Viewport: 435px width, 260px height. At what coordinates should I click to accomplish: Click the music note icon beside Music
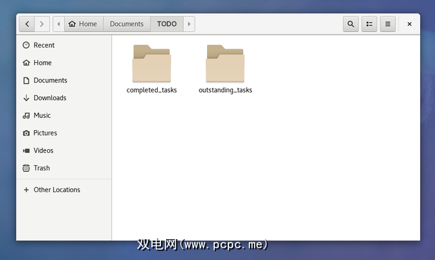(x=27, y=115)
